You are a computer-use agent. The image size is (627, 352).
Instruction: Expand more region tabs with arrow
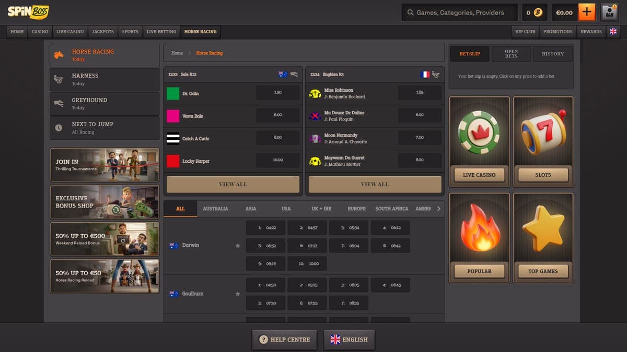438,209
